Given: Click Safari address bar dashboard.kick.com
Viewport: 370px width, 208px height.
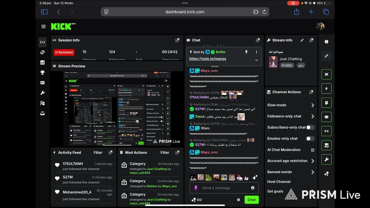Looking at the screenshot, I should pos(185,12).
